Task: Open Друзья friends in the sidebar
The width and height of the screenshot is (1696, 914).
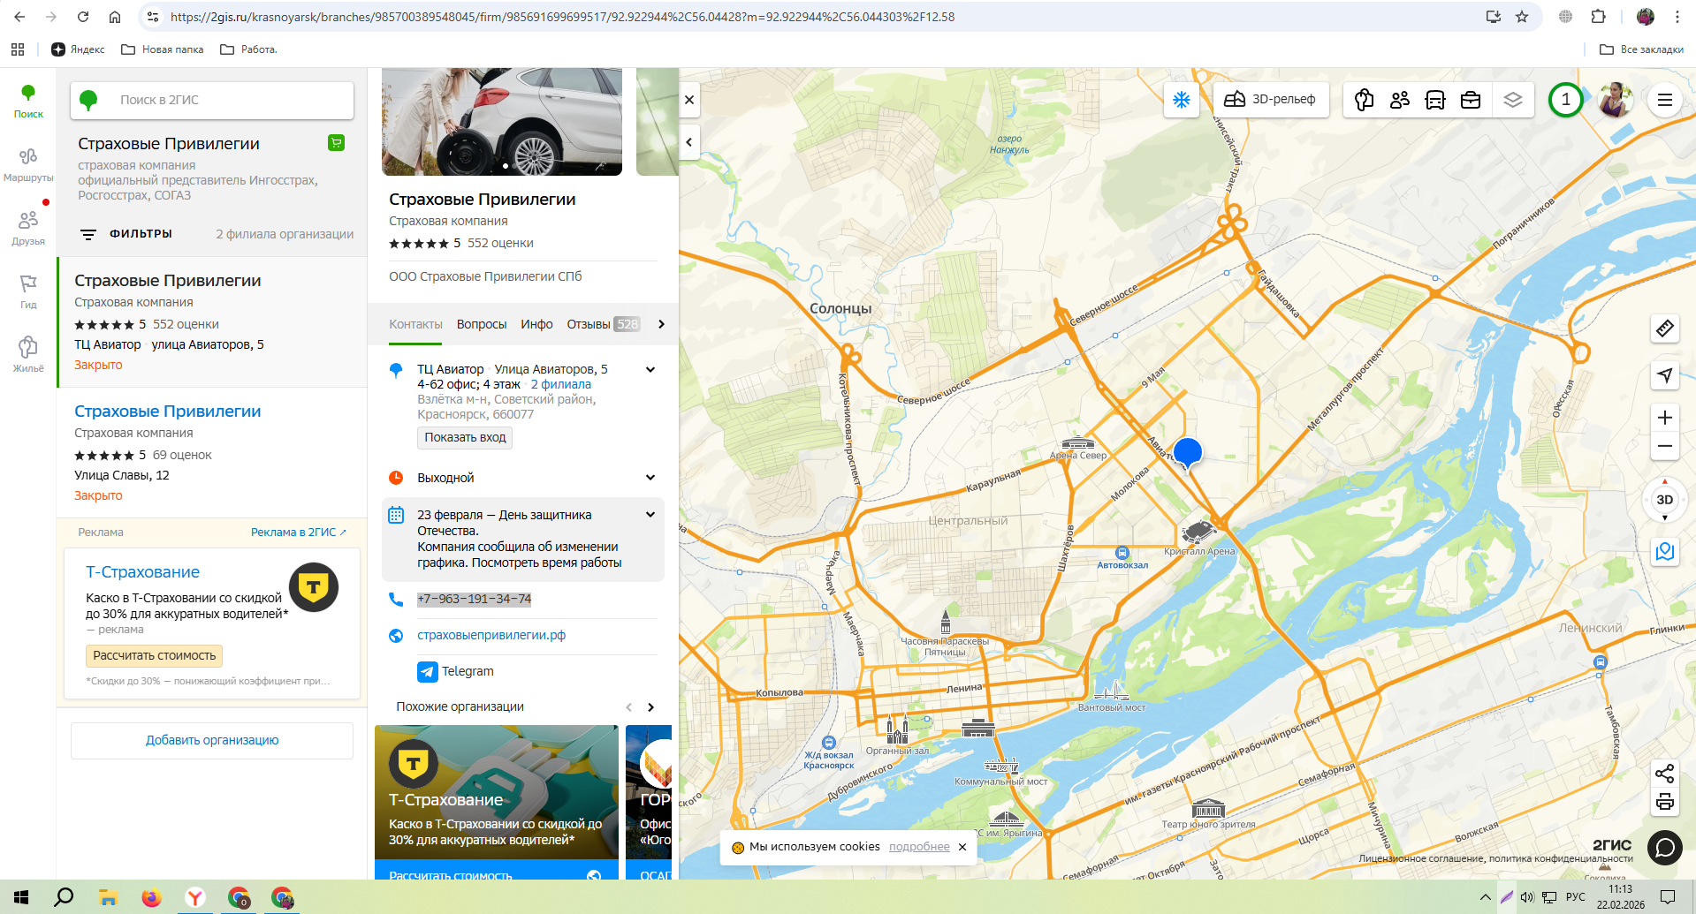Action: [x=28, y=229]
